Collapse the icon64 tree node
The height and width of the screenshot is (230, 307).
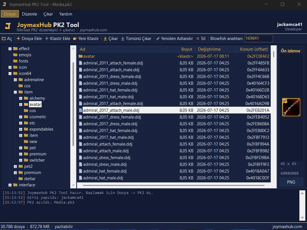[10, 73]
